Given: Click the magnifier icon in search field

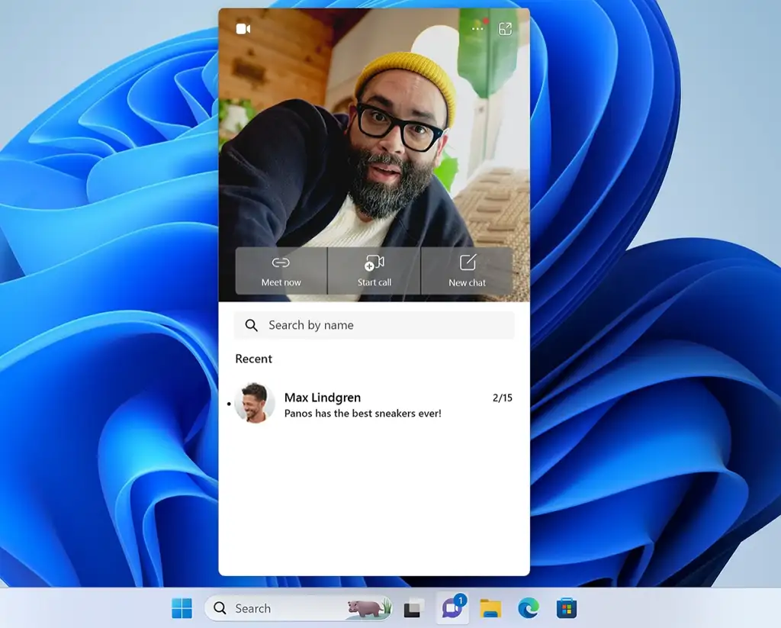Looking at the screenshot, I should [251, 325].
